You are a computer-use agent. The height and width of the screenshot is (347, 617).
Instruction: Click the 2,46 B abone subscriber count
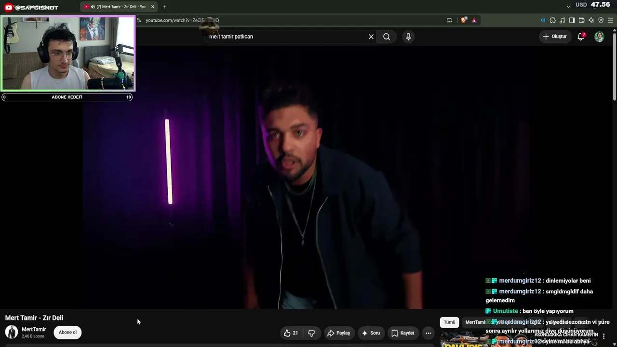click(x=33, y=336)
